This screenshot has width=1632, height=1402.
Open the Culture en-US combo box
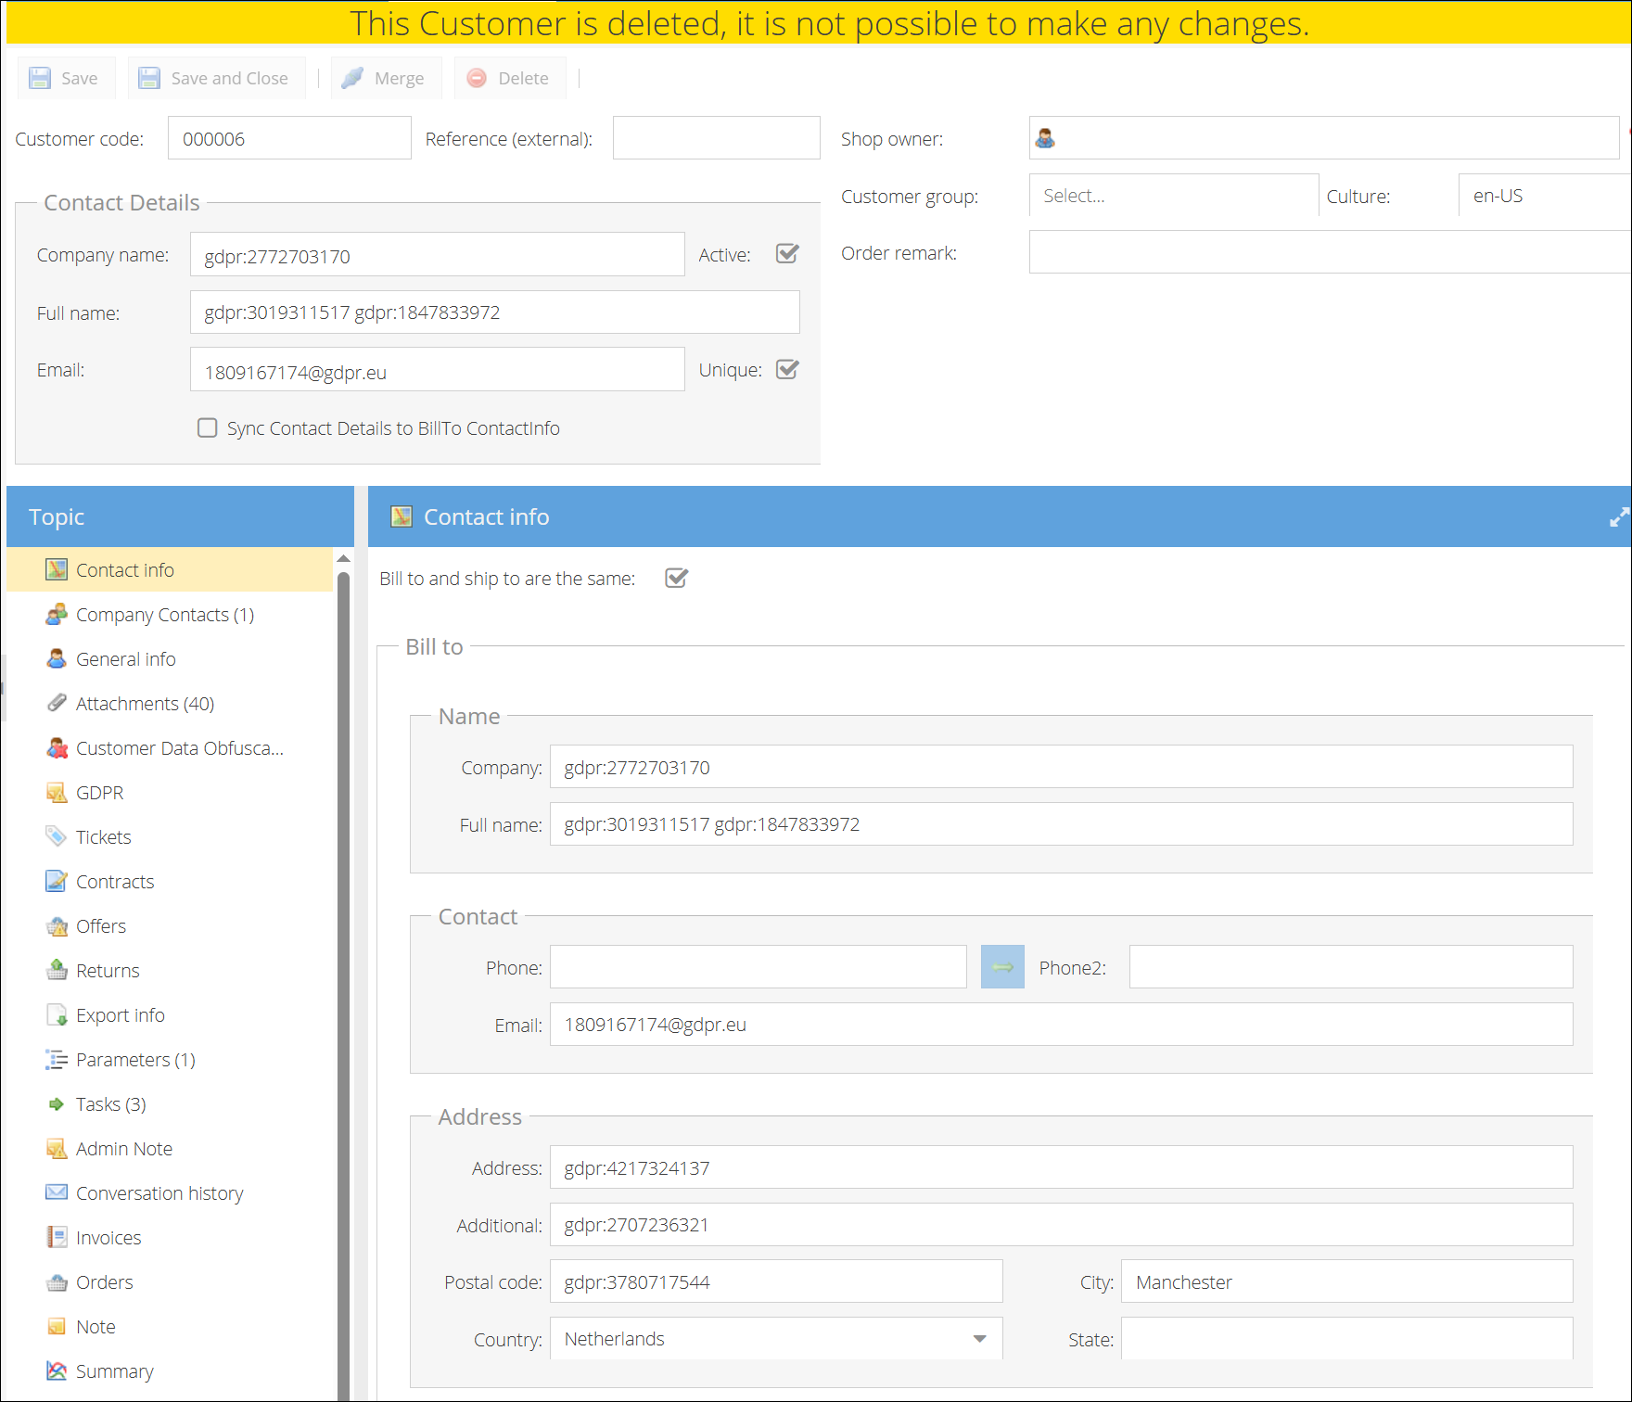[1544, 196]
